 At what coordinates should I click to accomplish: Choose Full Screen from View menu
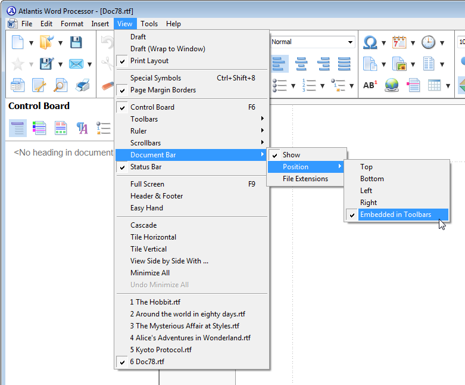147,184
